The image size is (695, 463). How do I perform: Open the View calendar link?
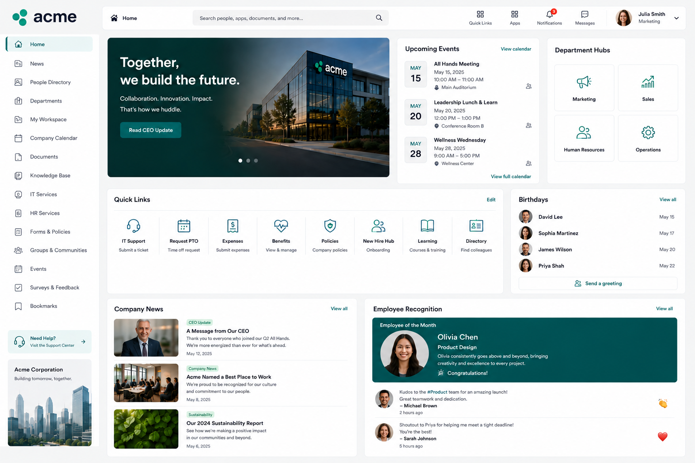516,49
